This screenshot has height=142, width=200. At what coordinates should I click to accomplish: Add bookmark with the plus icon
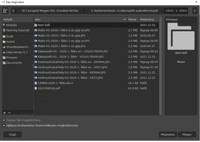(x=5, y=113)
